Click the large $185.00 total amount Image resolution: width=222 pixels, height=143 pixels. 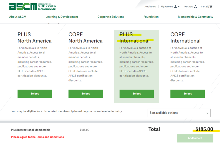[204, 129]
